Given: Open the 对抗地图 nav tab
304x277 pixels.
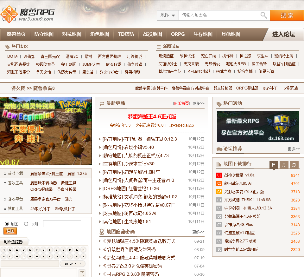Looking at the screenshot, I should [x=72, y=34].
